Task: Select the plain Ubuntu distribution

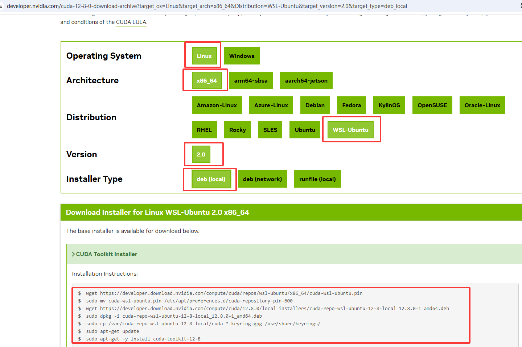Action: tap(305, 130)
